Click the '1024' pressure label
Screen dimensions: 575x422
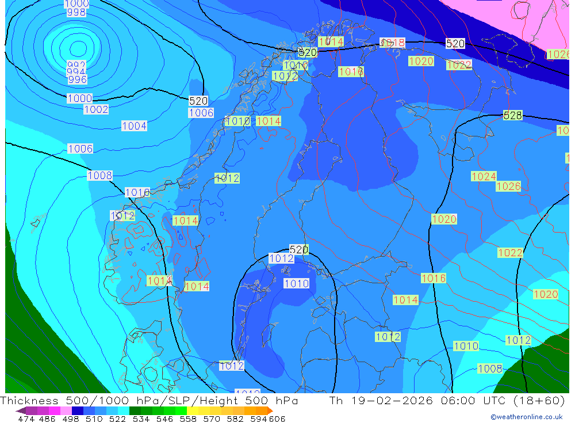click(484, 177)
